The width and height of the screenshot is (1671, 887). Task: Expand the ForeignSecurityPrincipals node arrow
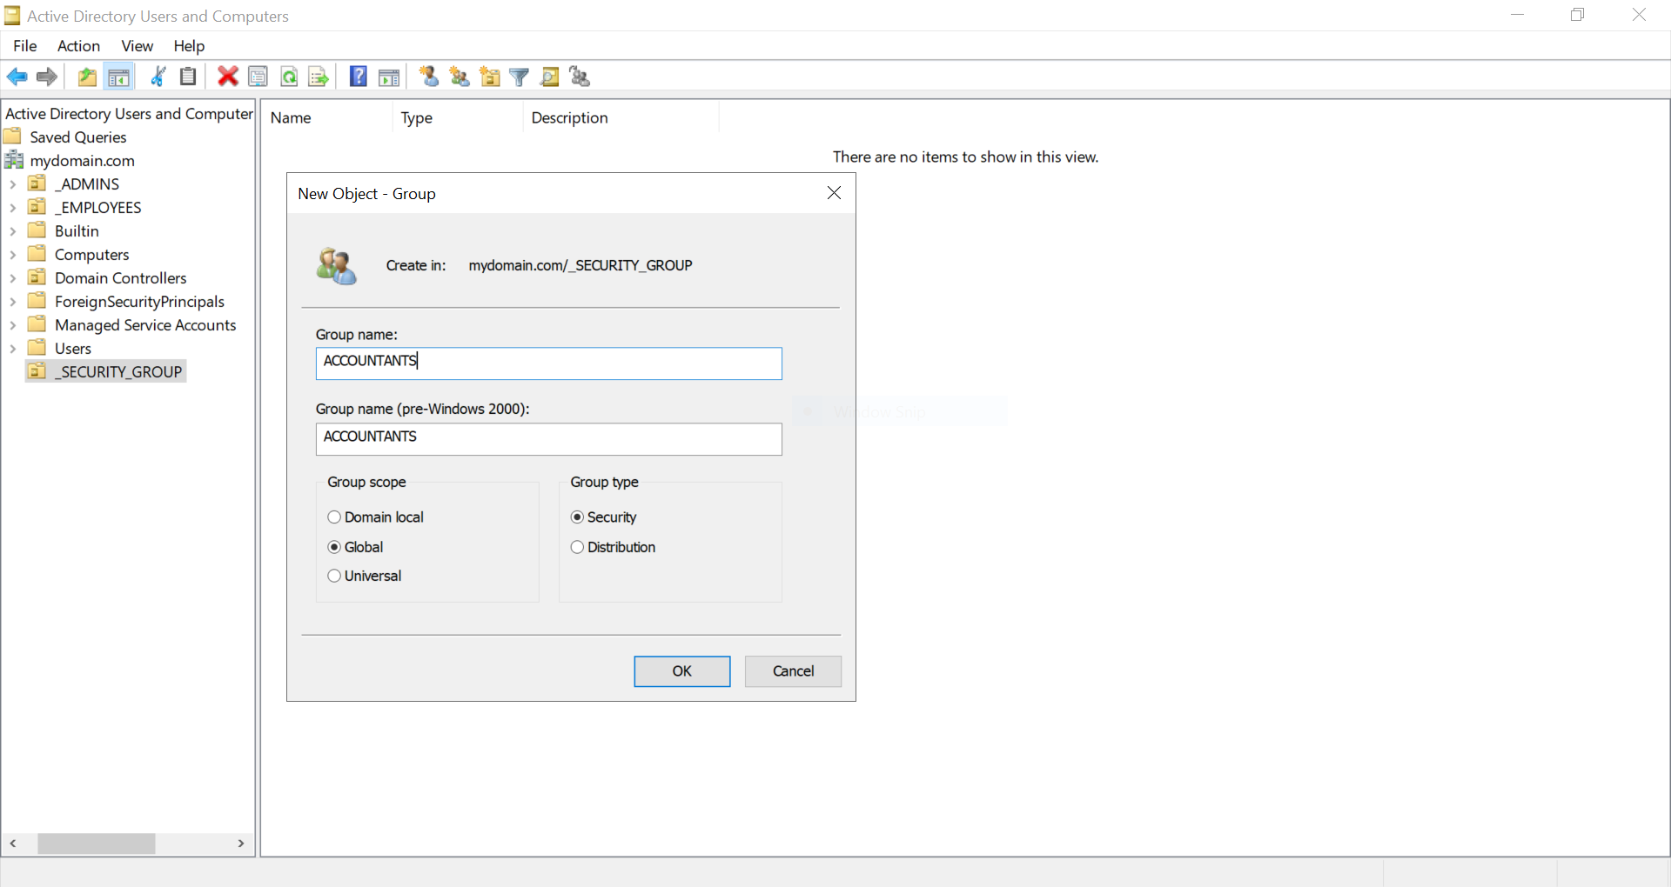point(13,302)
